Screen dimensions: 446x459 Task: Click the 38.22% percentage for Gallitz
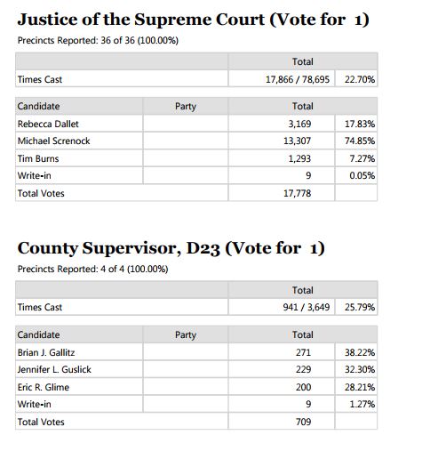[360, 352]
